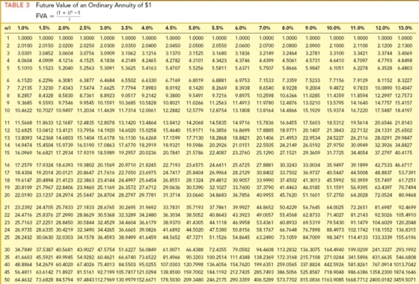The width and height of the screenshot is (419, 284).
Task: Click the FVA formula under the title
Action: [58, 16]
